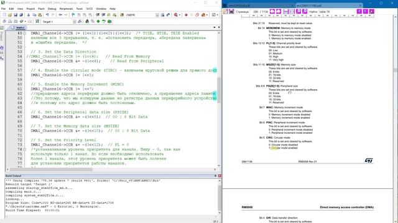Screen dimensions: 398x223
Task: Click the Manage Project Items icon
Action: [x=87, y=22]
